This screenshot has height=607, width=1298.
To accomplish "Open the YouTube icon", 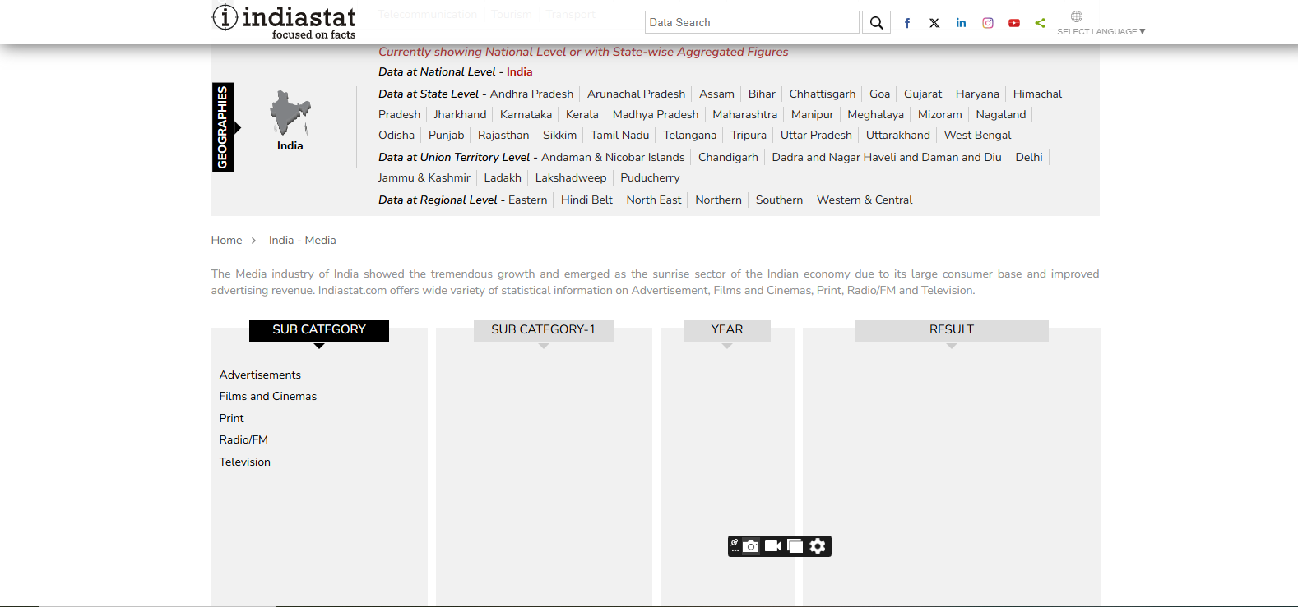I will [x=1013, y=23].
